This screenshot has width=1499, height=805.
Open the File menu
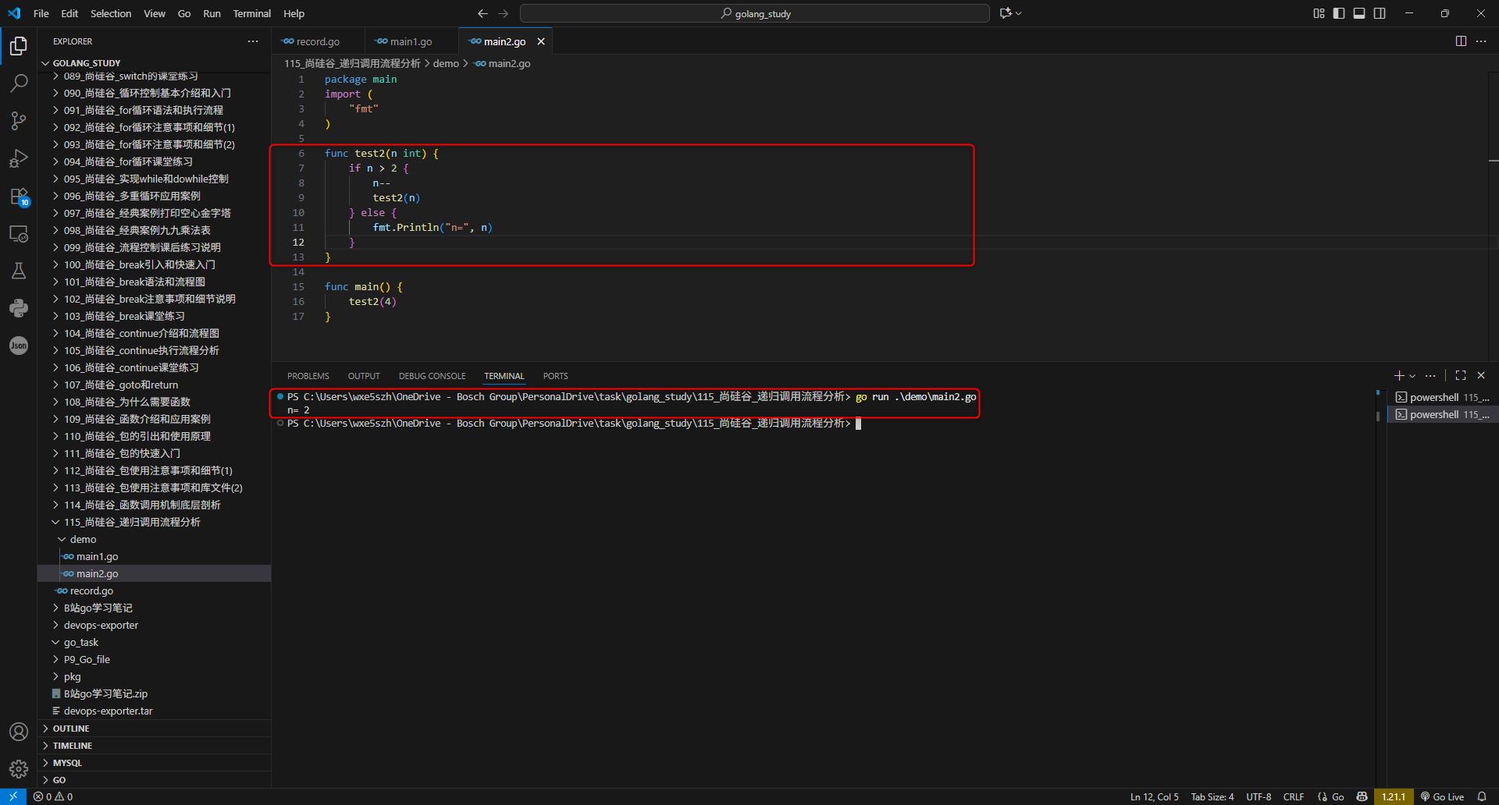pyautogui.click(x=41, y=13)
